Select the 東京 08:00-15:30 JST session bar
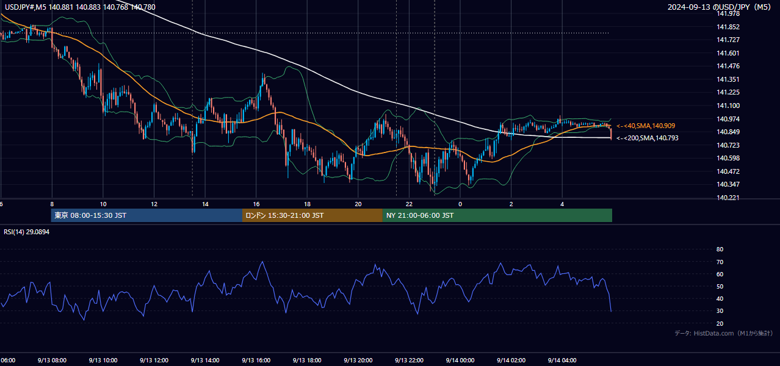The width and height of the screenshot is (780, 366). (146, 215)
